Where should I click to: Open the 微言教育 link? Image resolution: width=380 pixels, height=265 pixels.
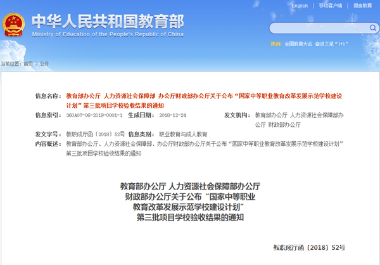click(x=362, y=6)
